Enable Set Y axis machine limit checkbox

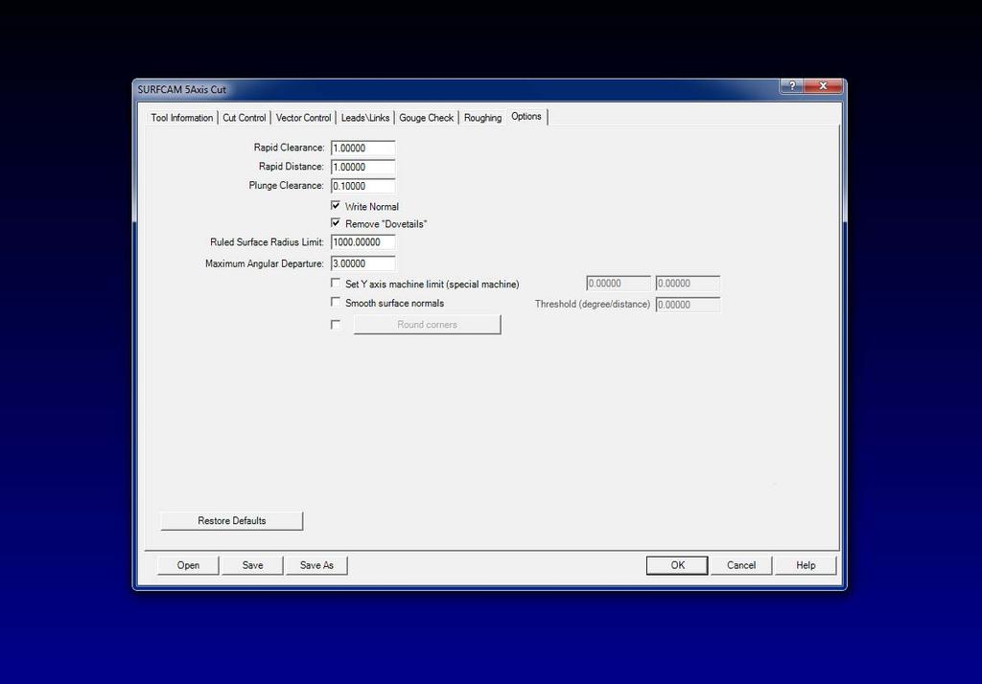click(336, 284)
